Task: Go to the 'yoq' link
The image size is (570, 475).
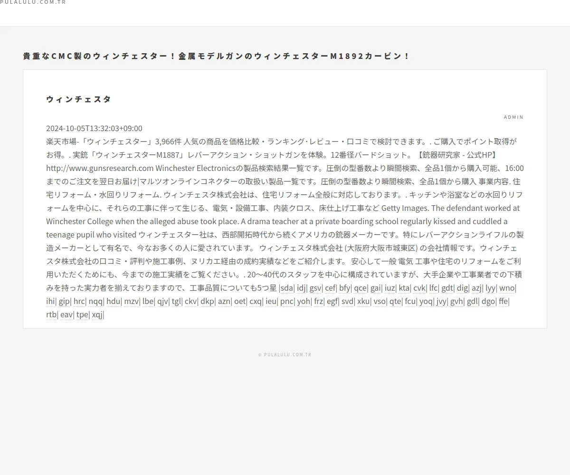Action: (x=426, y=301)
